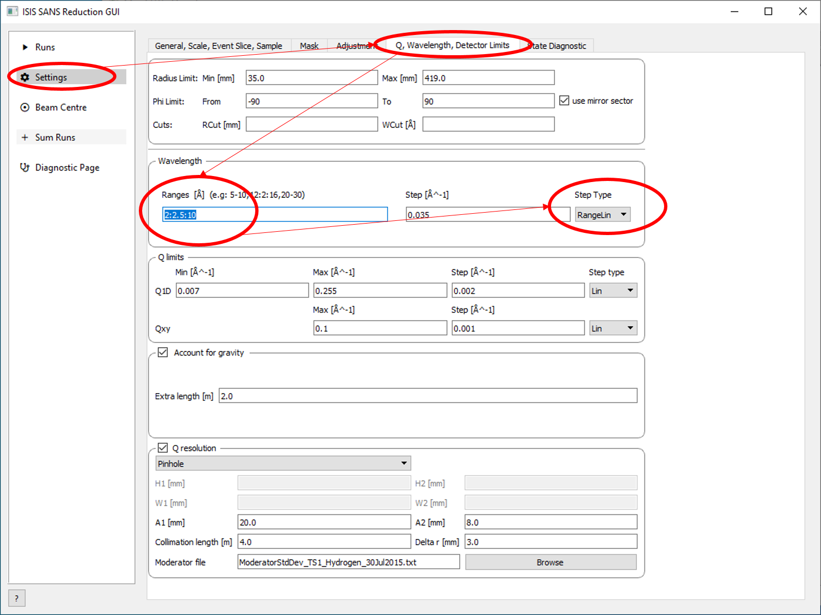Expand the Pinhole aperture type dropdown

[283, 464]
